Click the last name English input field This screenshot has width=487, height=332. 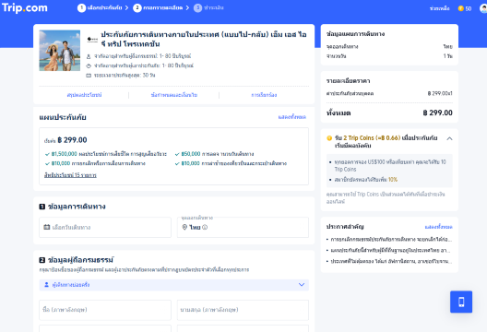243,310
